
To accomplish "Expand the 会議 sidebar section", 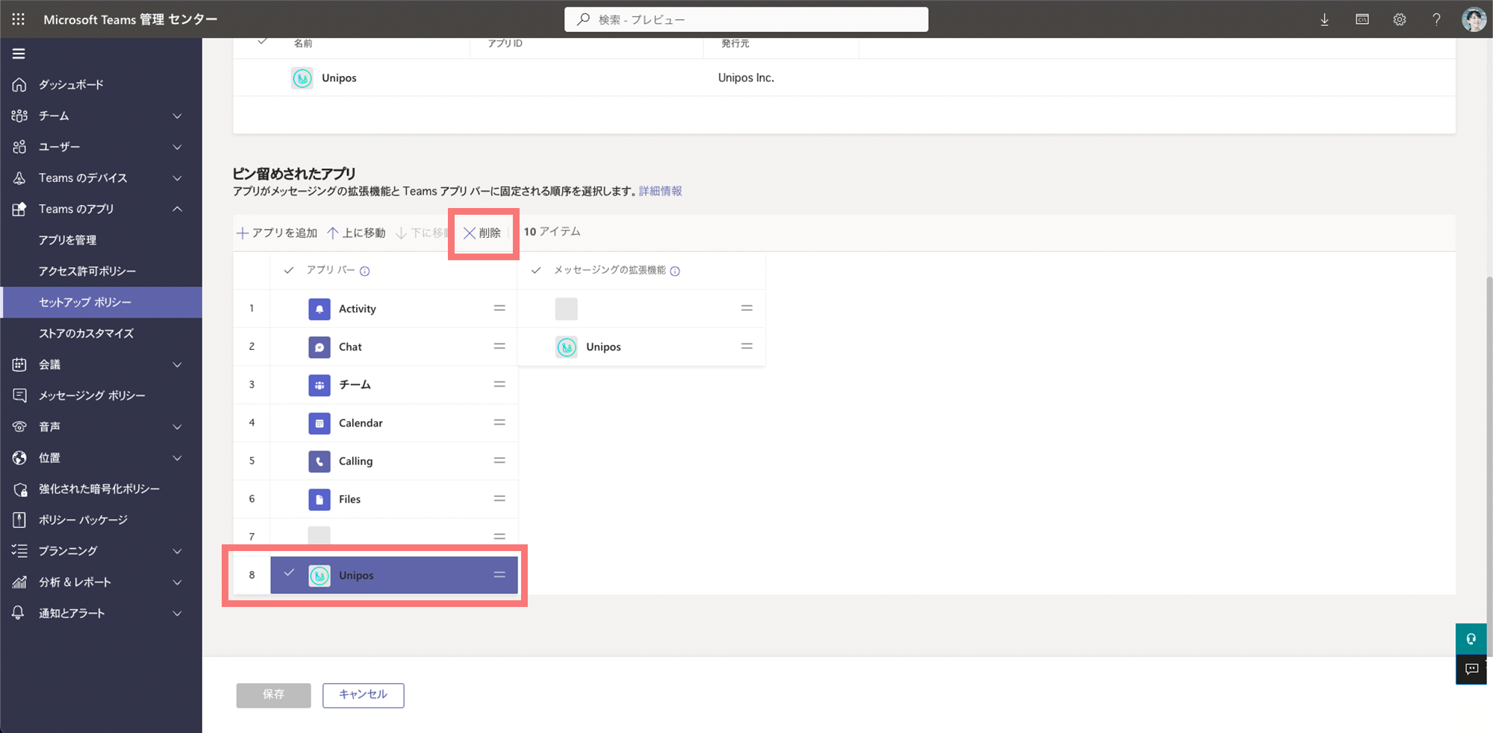I will click(177, 365).
